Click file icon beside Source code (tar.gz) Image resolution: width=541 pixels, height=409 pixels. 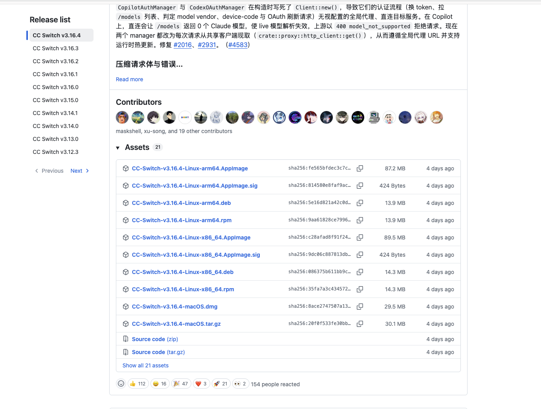(x=126, y=352)
